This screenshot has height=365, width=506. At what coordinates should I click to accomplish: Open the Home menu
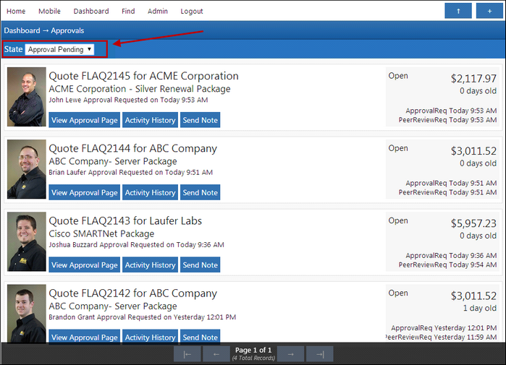(x=16, y=12)
